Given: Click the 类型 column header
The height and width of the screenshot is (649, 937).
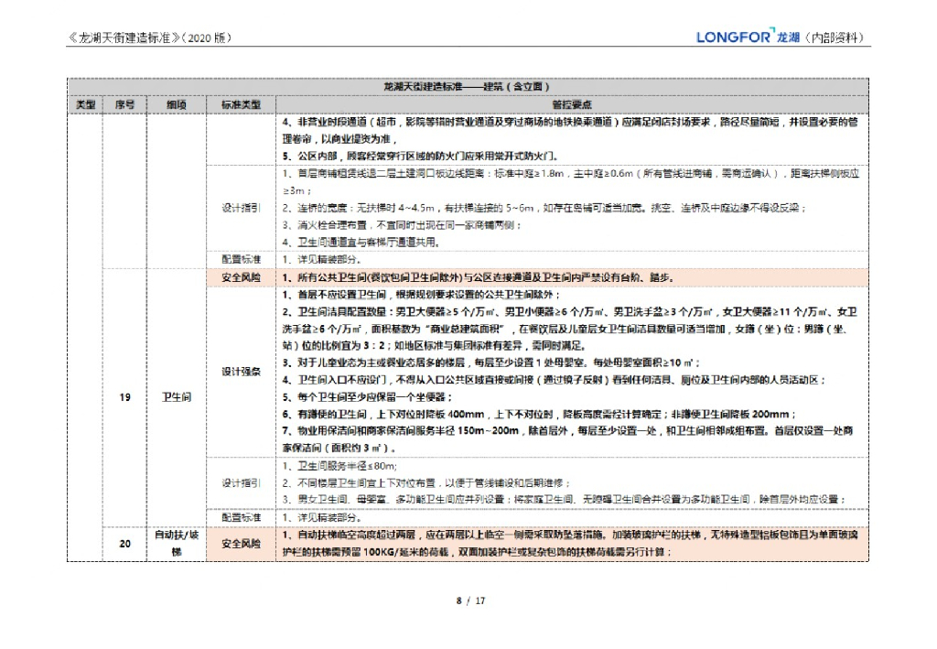Looking at the screenshot, I should pyautogui.click(x=87, y=105).
